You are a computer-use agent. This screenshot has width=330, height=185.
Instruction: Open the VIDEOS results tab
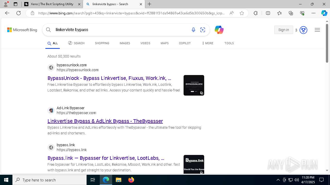[x=145, y=43]
